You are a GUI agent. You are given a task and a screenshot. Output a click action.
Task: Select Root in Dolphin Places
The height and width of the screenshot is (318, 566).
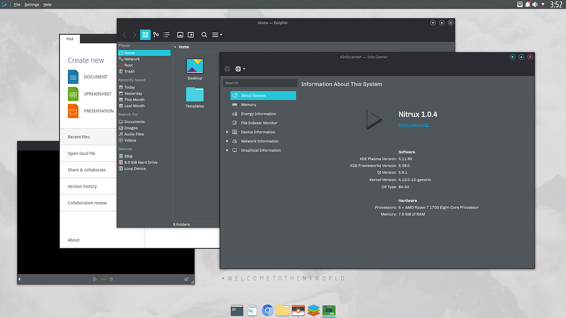coord(144,65)
